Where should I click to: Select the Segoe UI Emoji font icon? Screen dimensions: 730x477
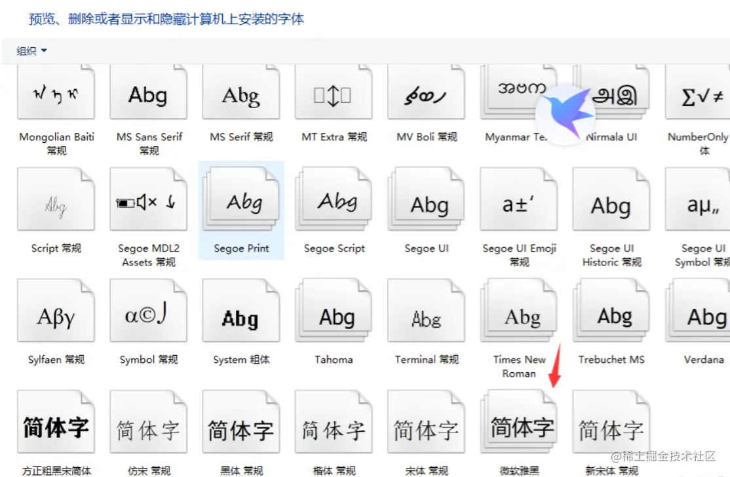point(518,199)
